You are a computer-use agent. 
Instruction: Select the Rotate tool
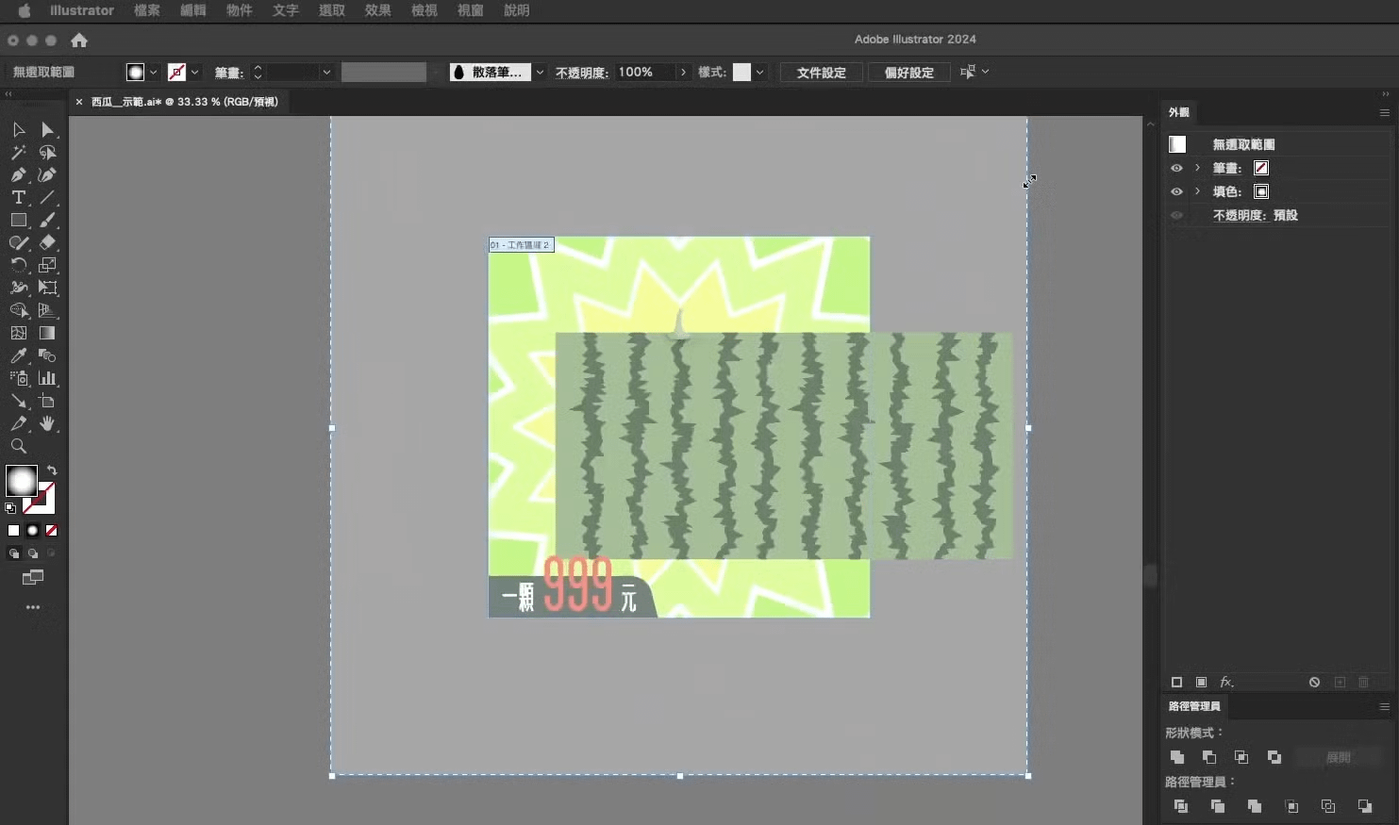18,266
